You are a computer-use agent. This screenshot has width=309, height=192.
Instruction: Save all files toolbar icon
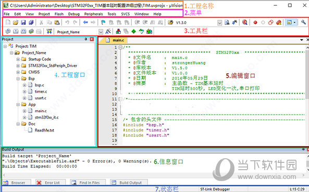click(31, 22)
